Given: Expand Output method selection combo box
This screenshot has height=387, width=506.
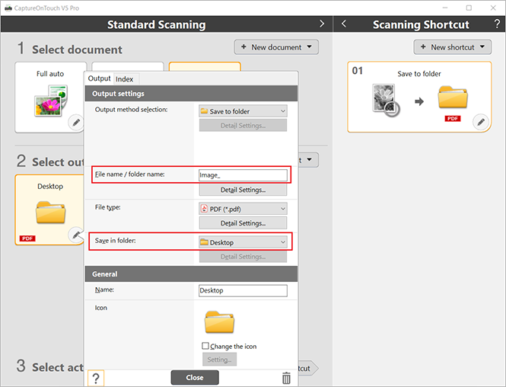Looking at the screenshot, I should point(243,111).
